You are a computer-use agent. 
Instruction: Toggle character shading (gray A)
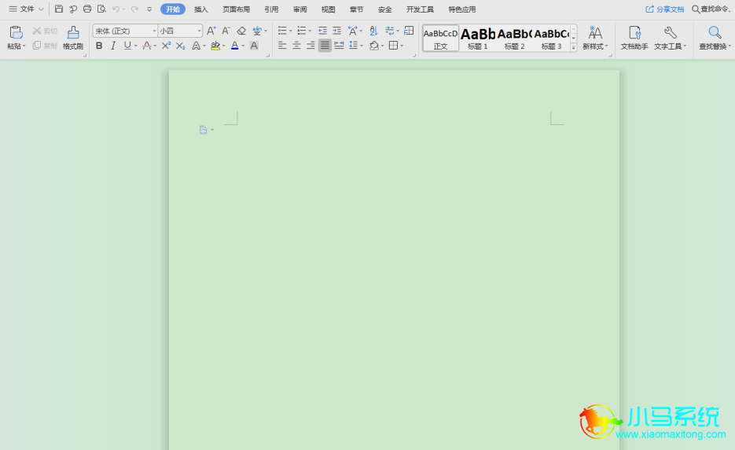(254, 46)
